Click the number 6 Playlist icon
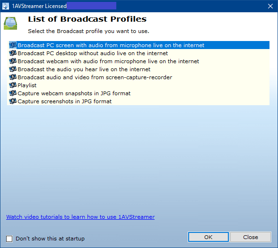The width and height of the screenshot is (278, 248). click(13, 85)
